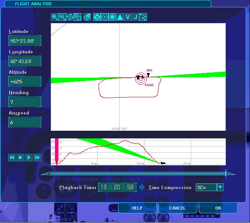Print the flight analysis map
This screenshot has width=250, height=223.
pos(87,17)
